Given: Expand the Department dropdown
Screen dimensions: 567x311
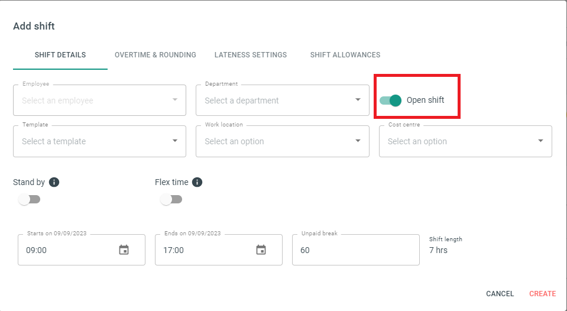Looking at the screenshot, I should [283, 100].
